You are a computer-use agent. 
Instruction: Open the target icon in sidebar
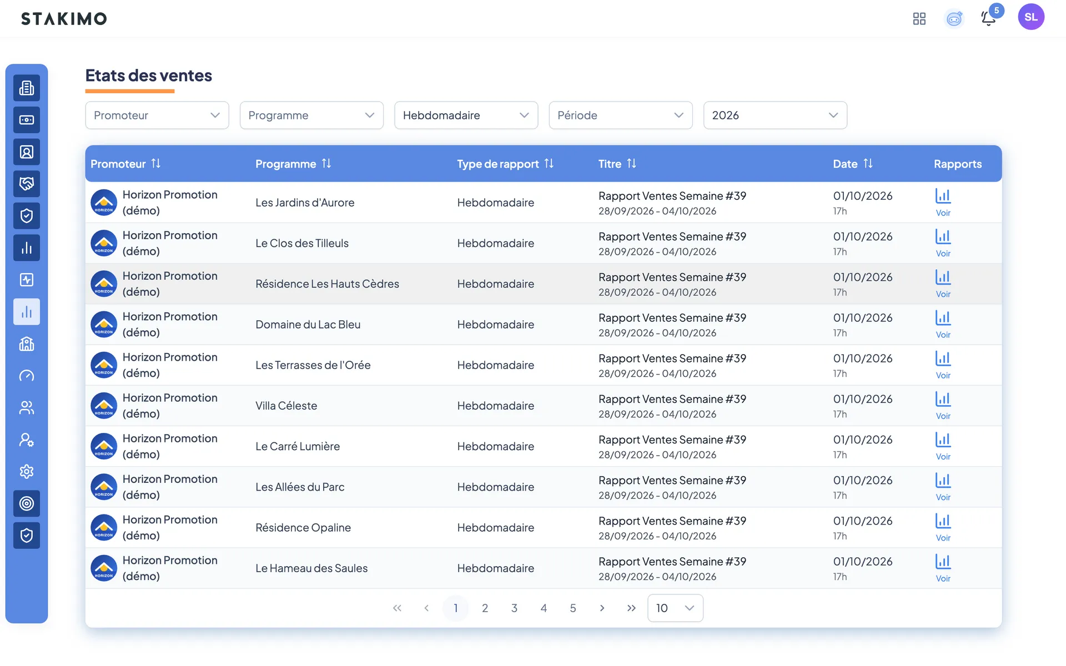[x=27, y=503]
